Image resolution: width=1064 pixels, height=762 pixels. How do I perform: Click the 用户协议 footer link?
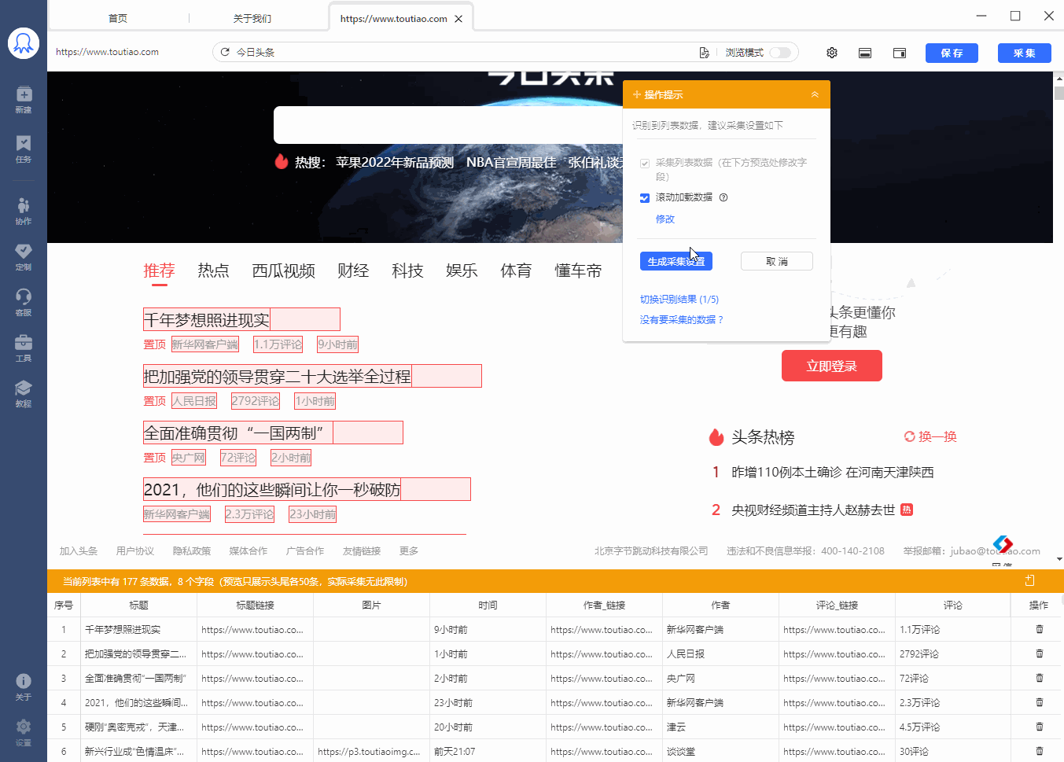[135, 551]
